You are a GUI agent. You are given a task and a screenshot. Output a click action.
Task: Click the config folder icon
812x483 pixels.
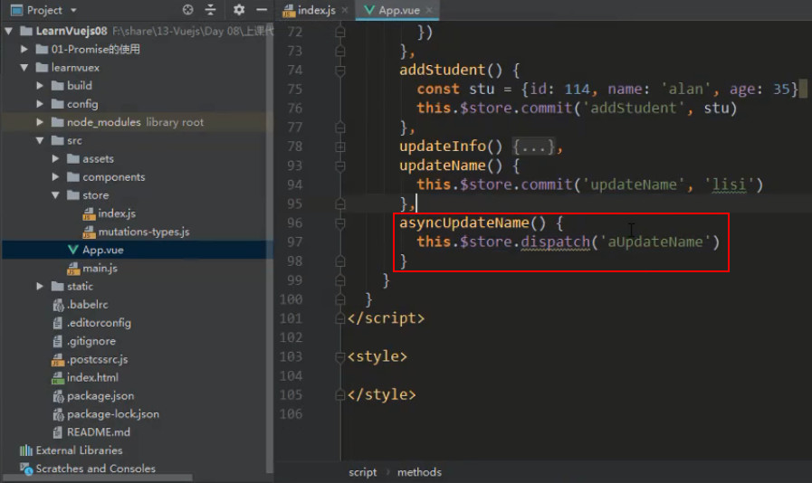(x=57, y=104)
